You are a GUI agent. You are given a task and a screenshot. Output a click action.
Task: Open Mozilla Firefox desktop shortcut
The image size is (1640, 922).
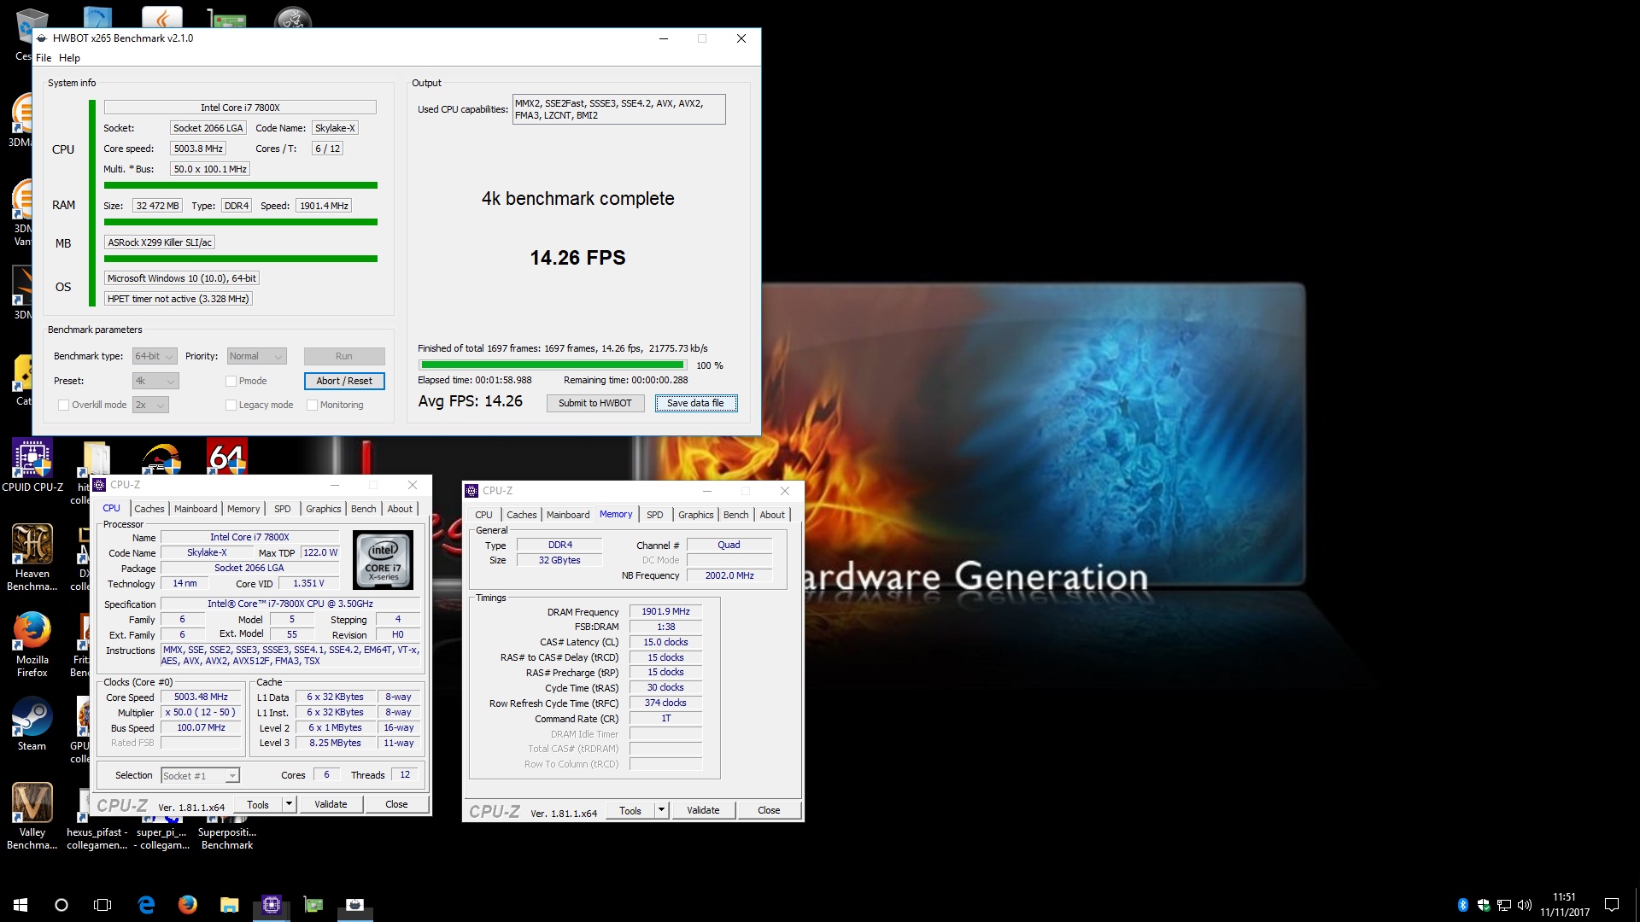click(x=32, y=644)
